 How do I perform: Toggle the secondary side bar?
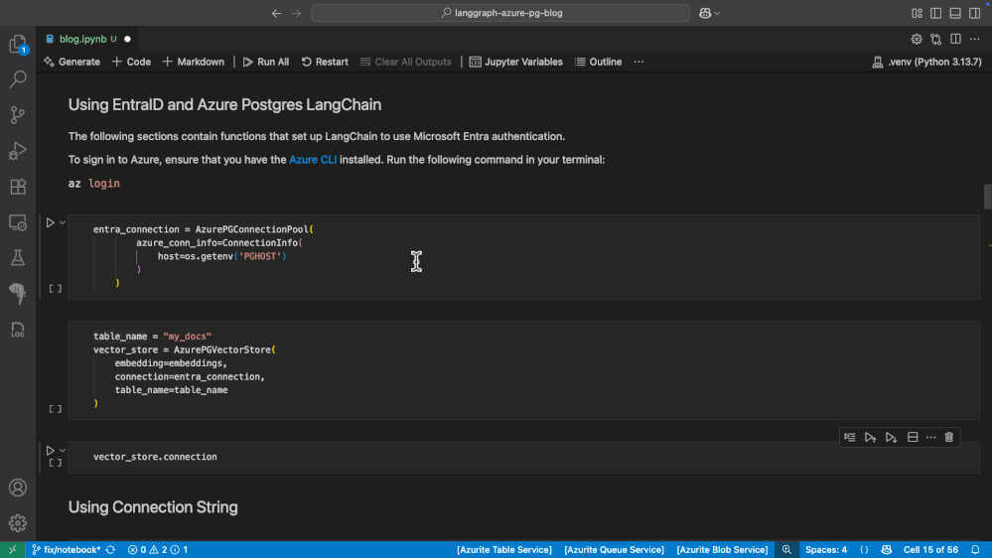[x=975, y=13]
